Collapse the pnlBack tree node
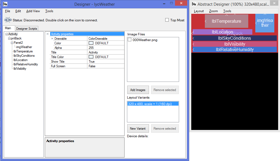Image resolution: width=280 pixels, height=161 pixels. (x=9, y=38)
